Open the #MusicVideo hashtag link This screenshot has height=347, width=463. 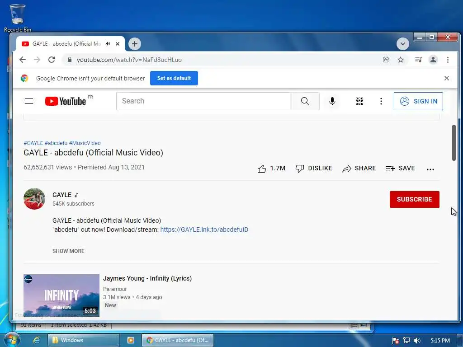[85, 143]
